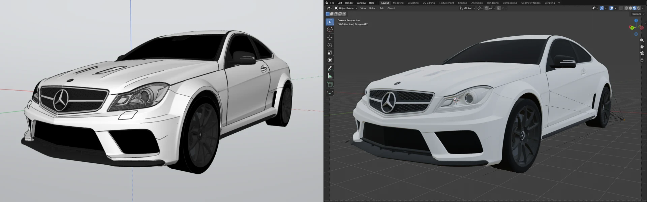Open the viewport Add menu
Image resolution: width=647 pixels, height=202 pixels.
click(x=382, y=8)
